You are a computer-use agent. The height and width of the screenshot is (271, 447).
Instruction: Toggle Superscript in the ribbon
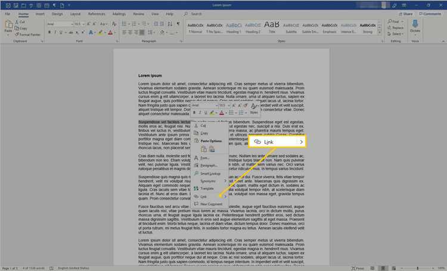[x=83, y=33]
